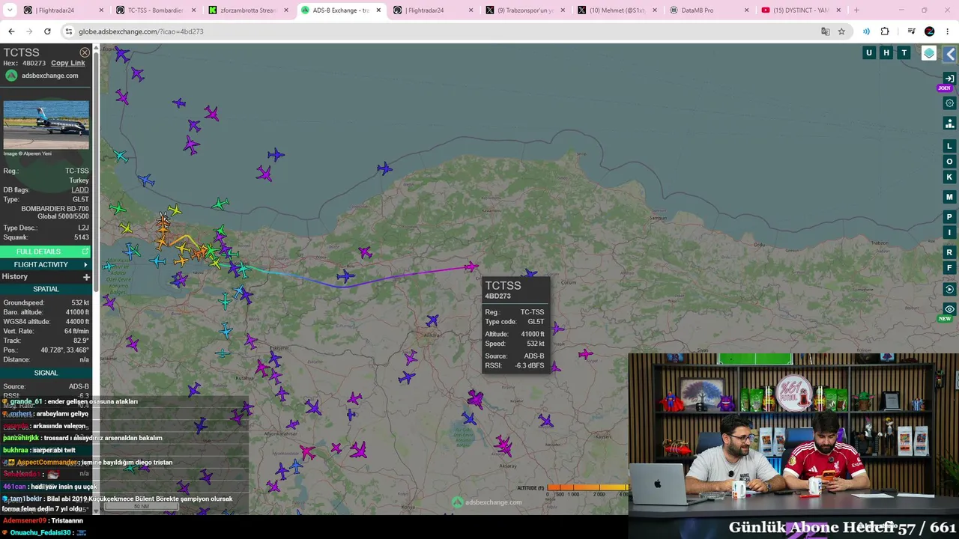Toggle the M map option button

950,197
